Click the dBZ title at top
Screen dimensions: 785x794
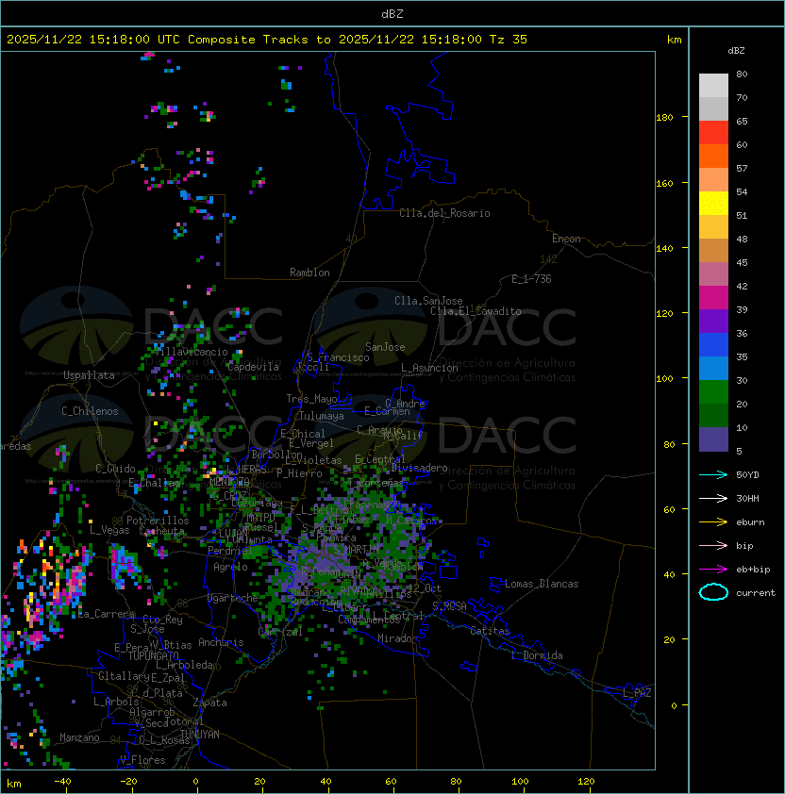pyautogui.click(x=392, y=14)
